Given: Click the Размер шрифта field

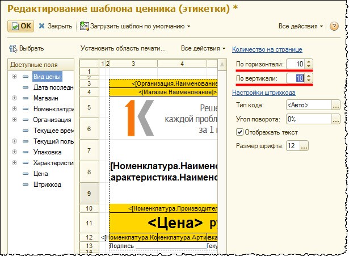Looking at the screenshot, I should click(293, 146).
